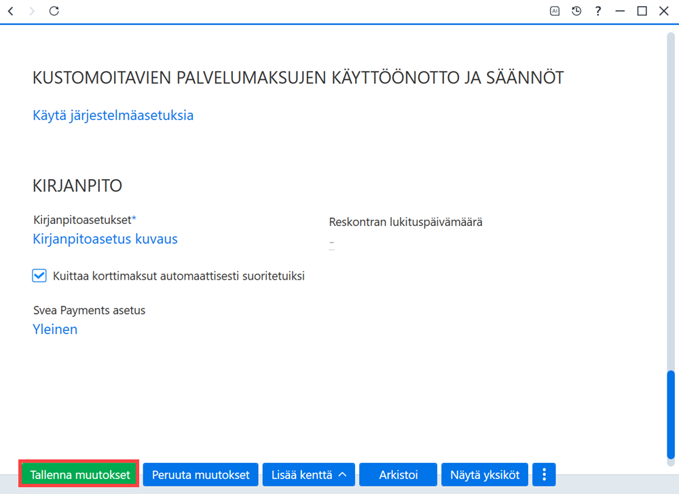
Task: Open the Yleinen Svea Payments setting
Action: click(55, 329)
